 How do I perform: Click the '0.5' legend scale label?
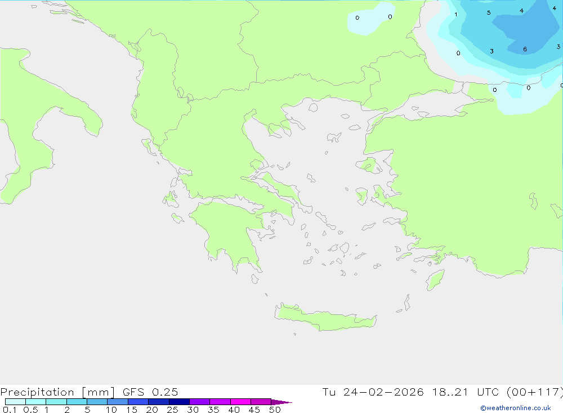click(30, 410)
